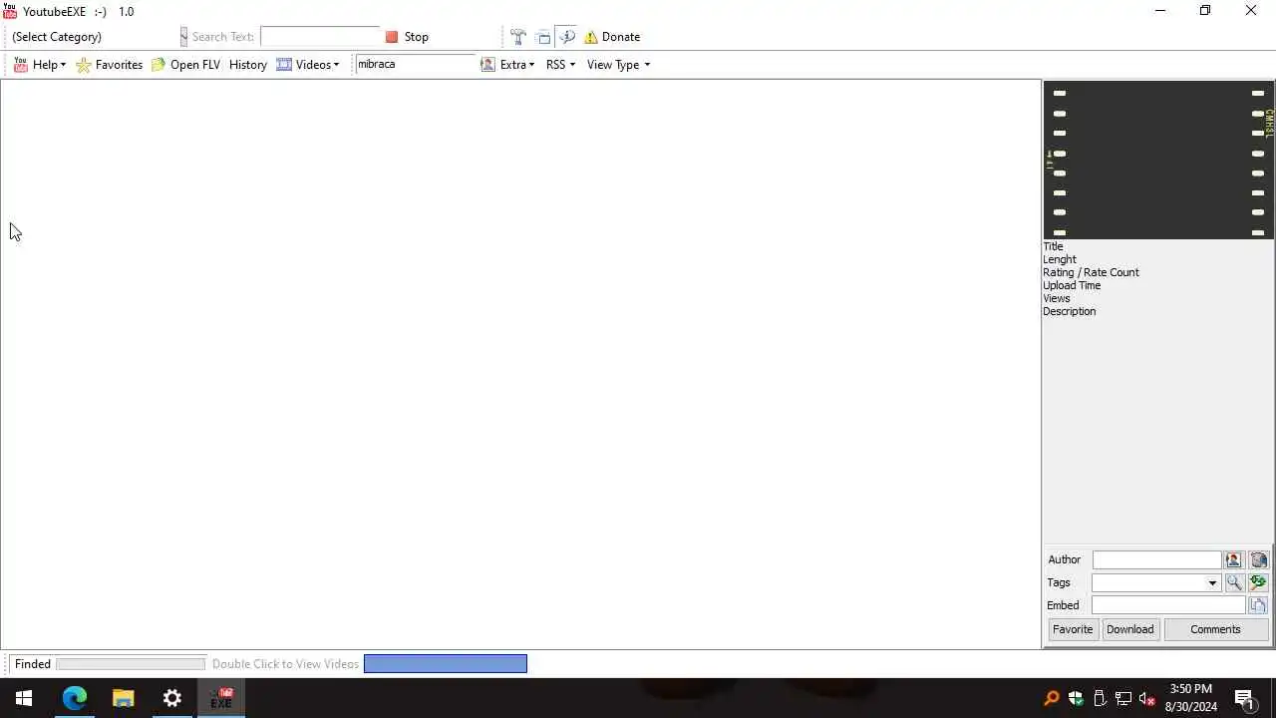Click the orange magnifier tray icon

tap(1052, 698)
